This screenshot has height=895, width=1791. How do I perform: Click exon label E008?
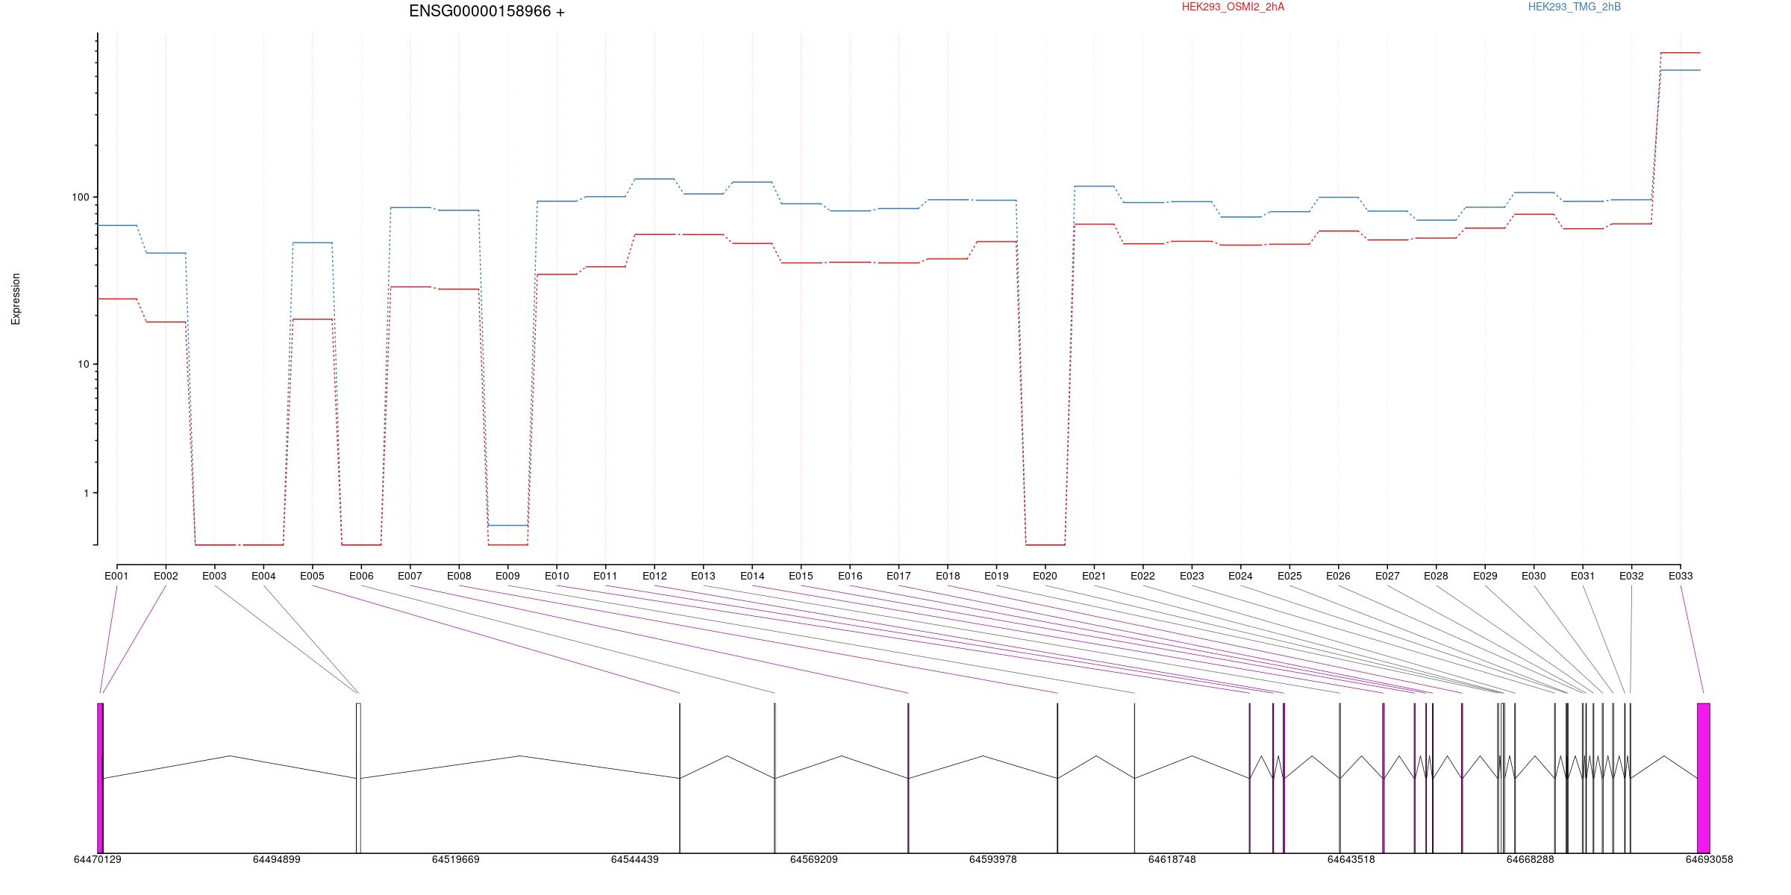459,576
